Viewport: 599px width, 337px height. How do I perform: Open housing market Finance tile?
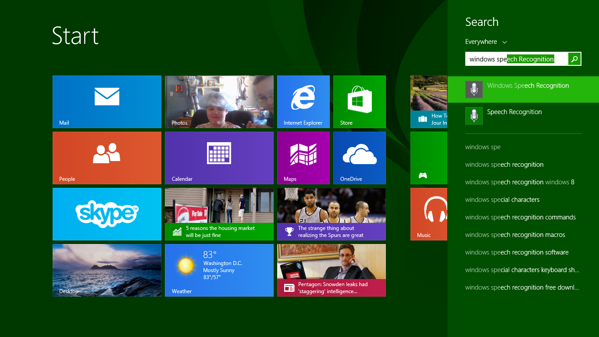(219, 214)
